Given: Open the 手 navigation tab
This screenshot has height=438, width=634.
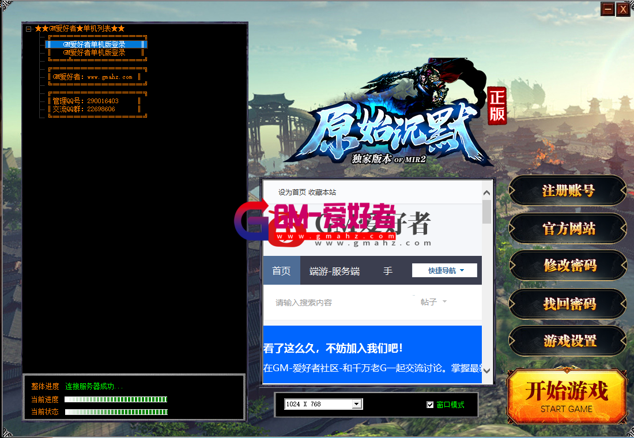Looking at the screenshot, I should pyautogui.click(x=387, y=271).
